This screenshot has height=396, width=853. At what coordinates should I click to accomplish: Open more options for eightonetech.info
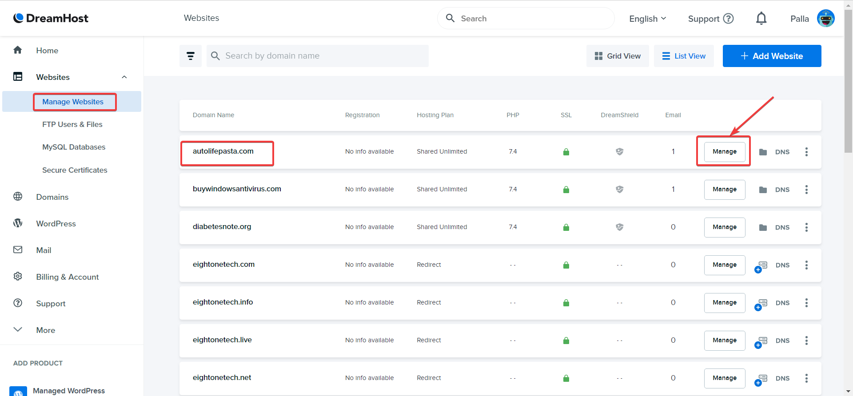[x=806, y=303]
